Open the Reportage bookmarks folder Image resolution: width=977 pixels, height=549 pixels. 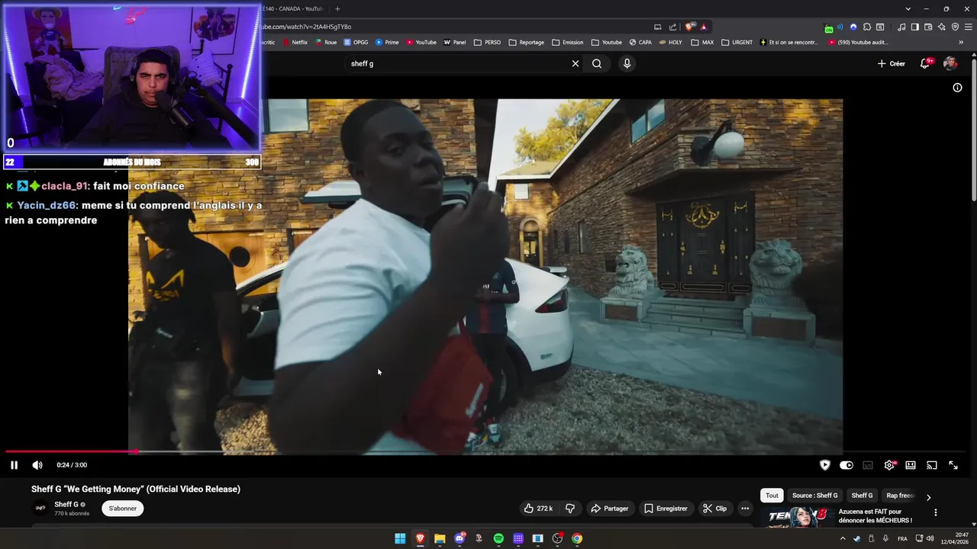tap(527, 43)
